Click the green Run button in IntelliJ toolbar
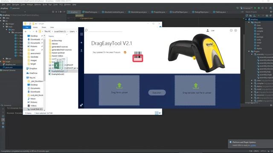This screenshot has height=153, width=273. 255,8
